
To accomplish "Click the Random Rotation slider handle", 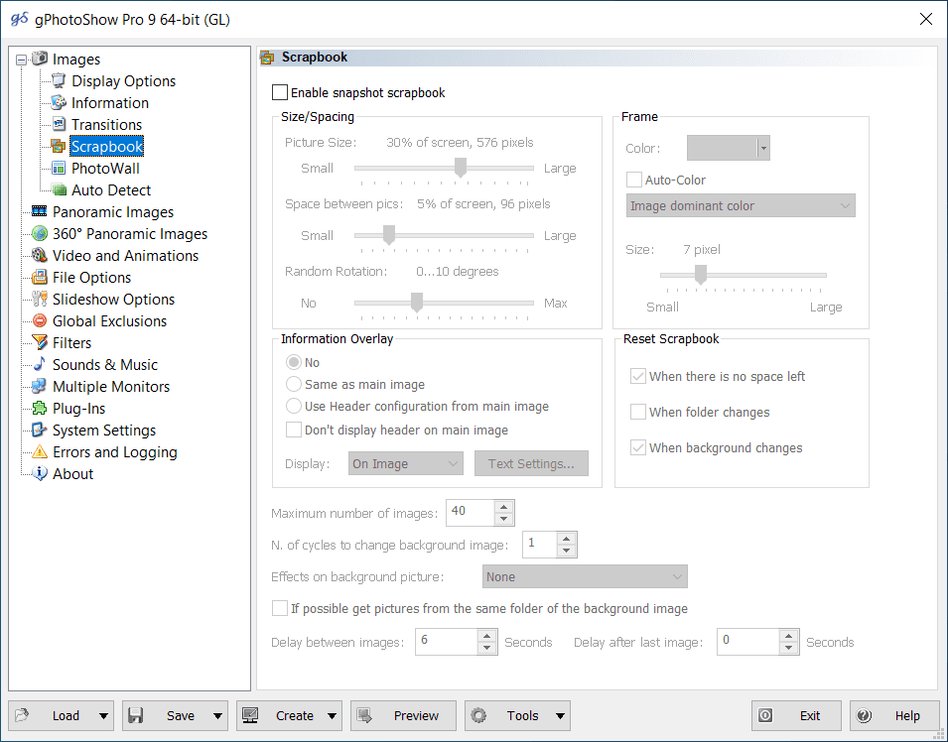I will click(417, 303).
